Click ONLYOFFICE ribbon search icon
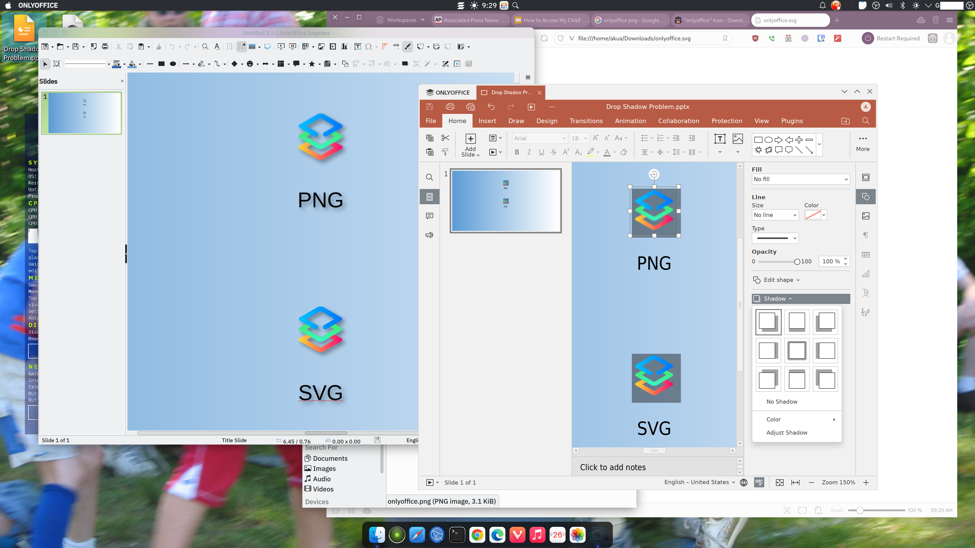The height and width of the screenshot is (548, 975). [x=866, y=121]
